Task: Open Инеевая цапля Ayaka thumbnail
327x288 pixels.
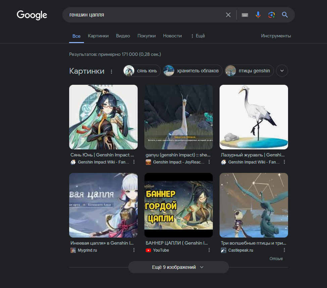Action: pyautogui.click(x=103, y=205)
